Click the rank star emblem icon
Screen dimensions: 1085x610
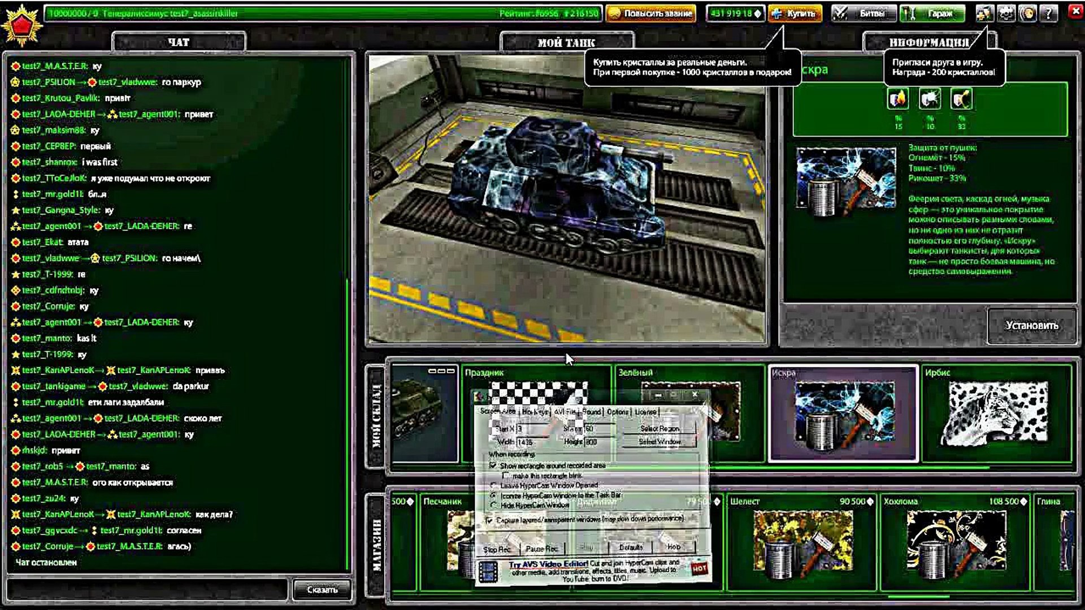tap(21, 25)
